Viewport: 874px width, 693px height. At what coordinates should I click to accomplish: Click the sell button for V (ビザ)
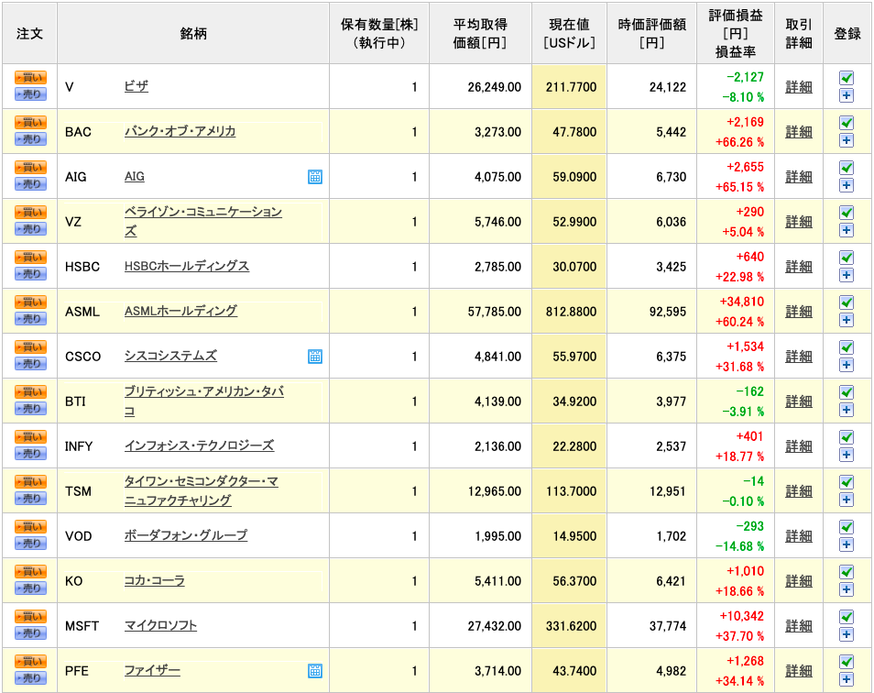(x=30, y=94)
